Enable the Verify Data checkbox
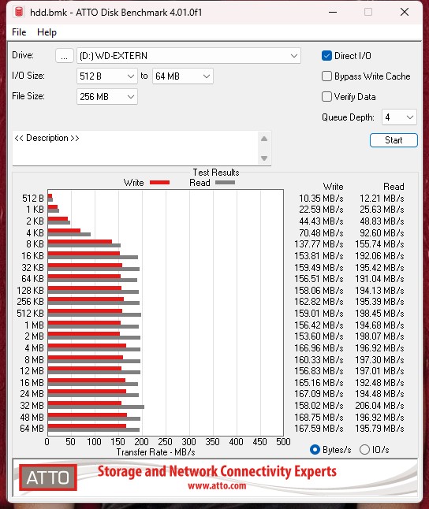The width and height of the screenshot is (429, 509). (326, 97)
